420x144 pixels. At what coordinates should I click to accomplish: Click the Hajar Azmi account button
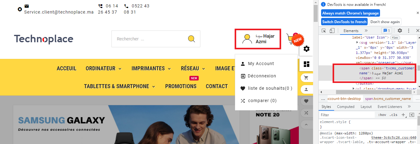pos(258,39)
